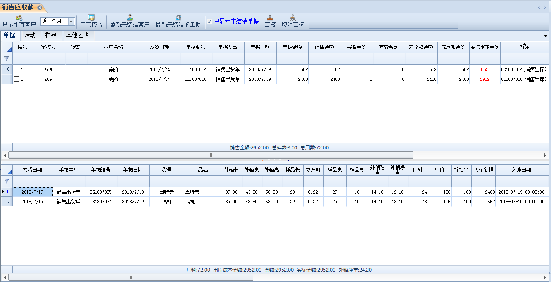Click 刷新未结清的单据 refresh icon
Image resolution: width=551 pixels, height=282 pixels.
tap(178, 18)
